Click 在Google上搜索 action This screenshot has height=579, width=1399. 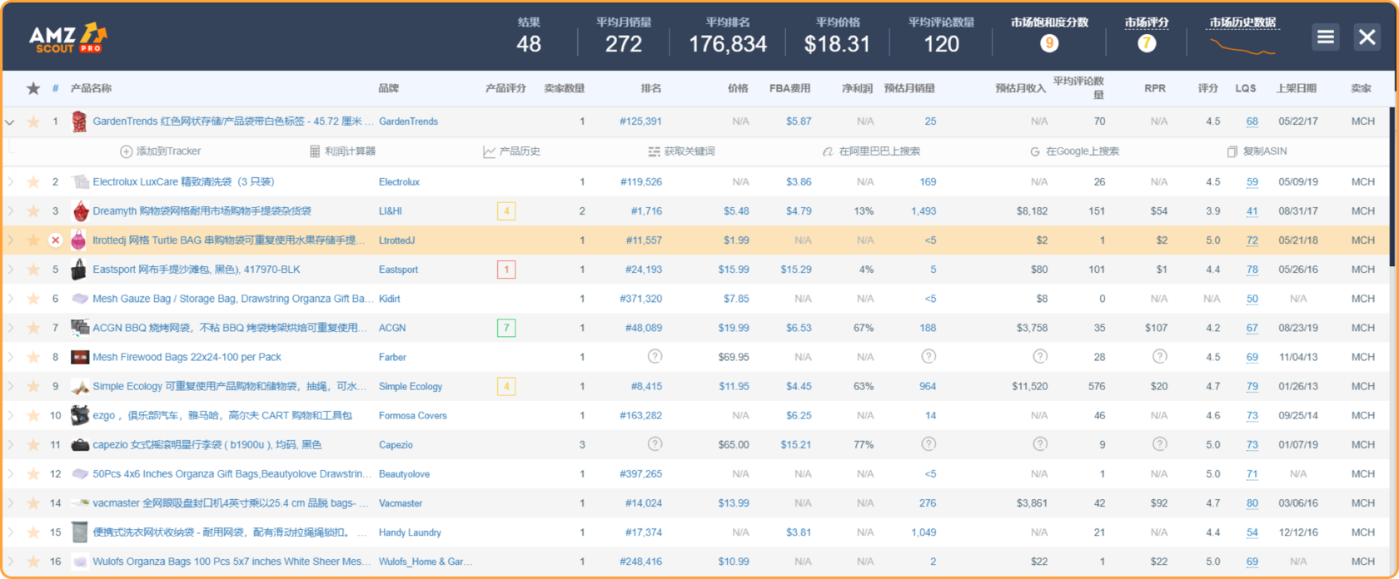[1074, 151]
